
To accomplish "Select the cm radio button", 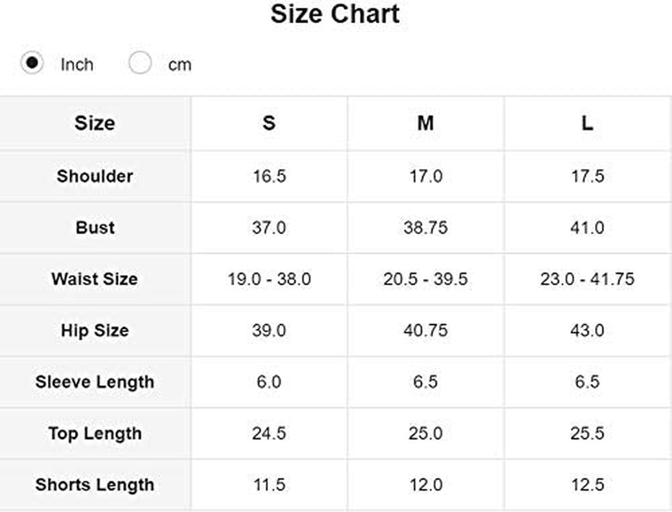I will [x=140, y=63].
